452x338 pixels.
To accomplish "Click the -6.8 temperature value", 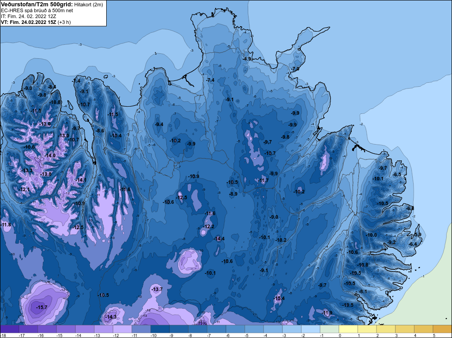I will click(x=410, y=208).
